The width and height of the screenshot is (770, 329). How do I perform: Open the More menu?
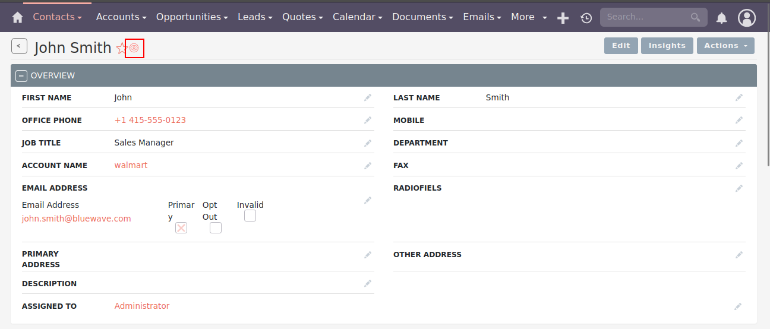pos(529,17)
